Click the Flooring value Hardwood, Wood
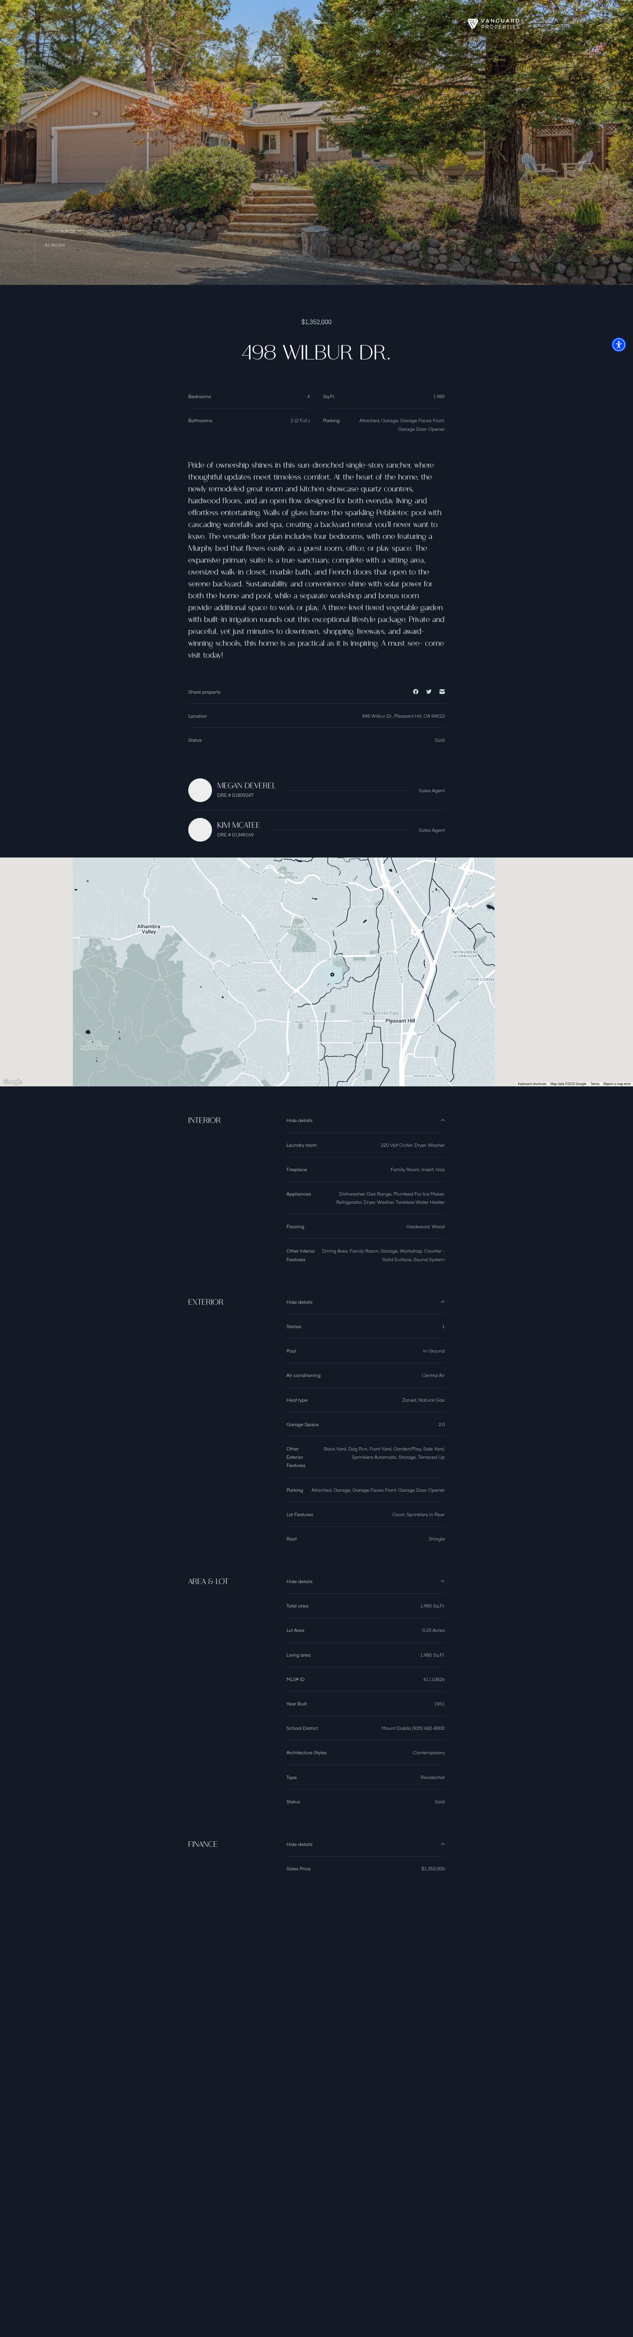Screen dimensions: 633x2337 point(425,1227)
